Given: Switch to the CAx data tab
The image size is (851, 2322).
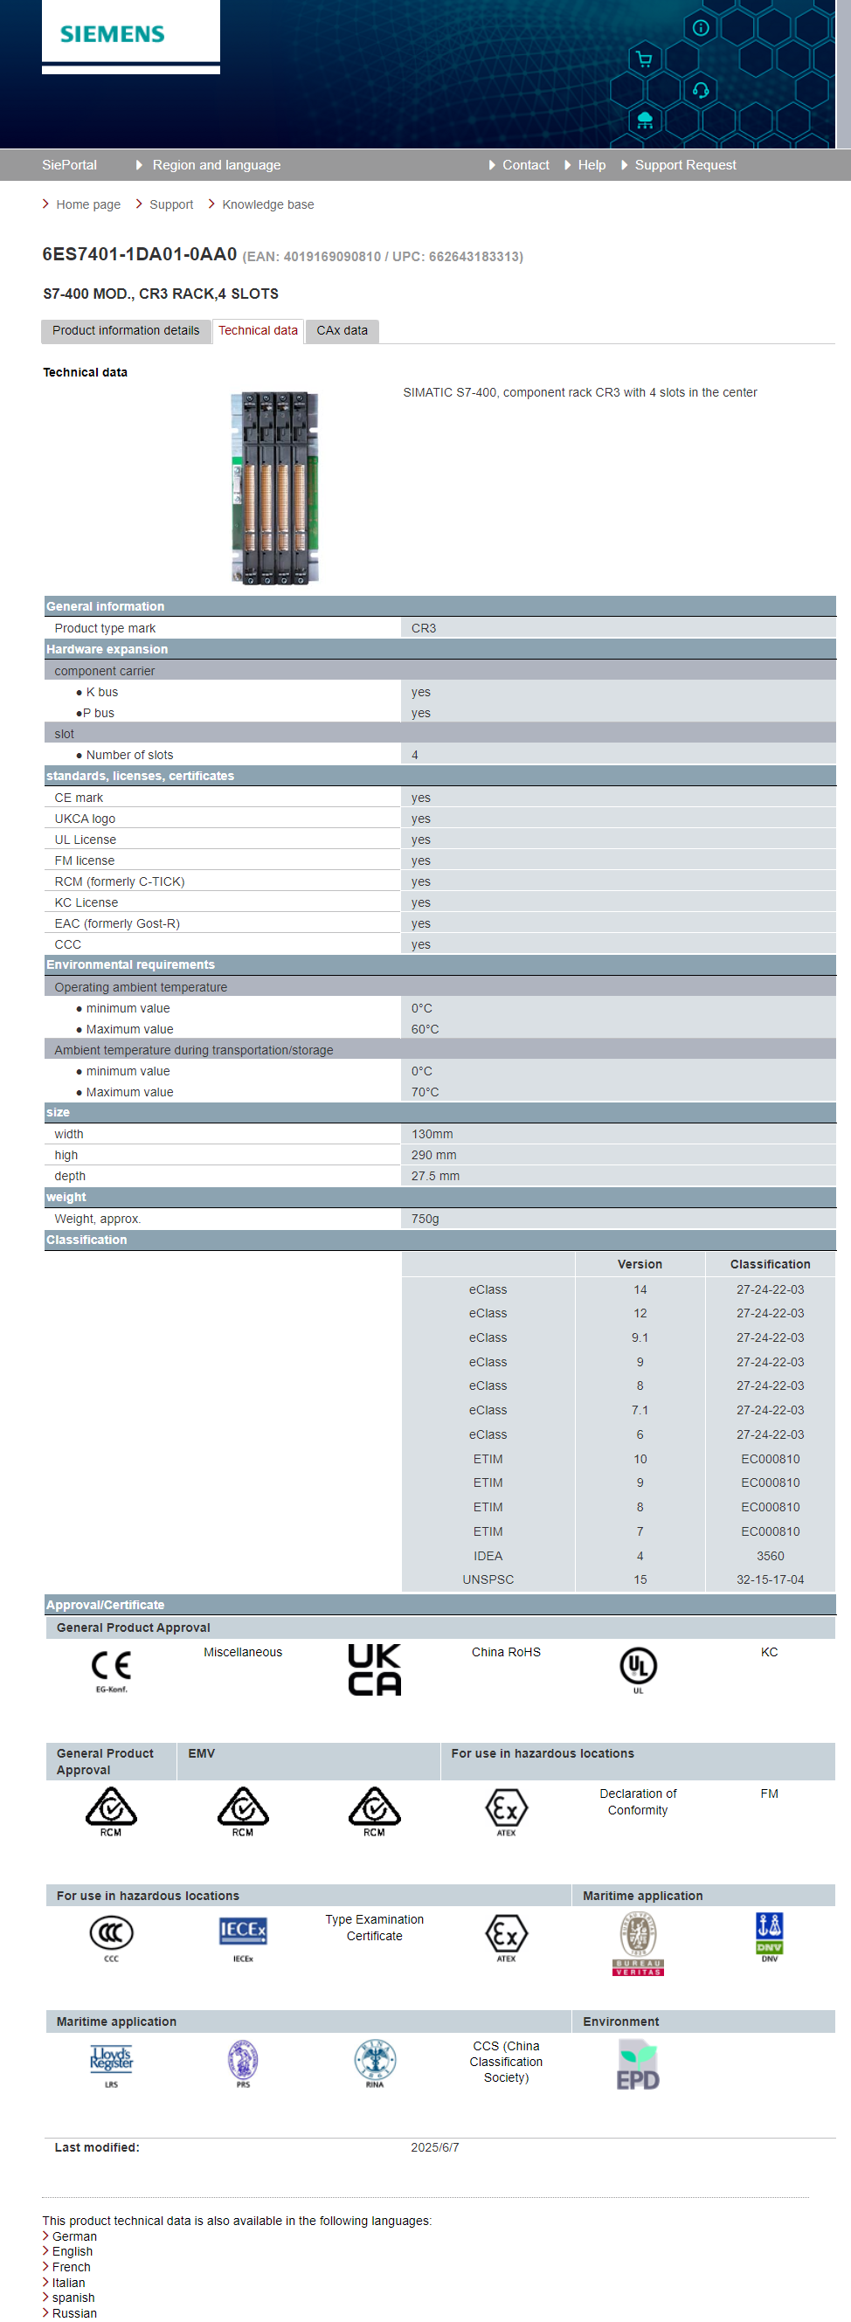Looking at the screenshot, I should click(x=342, y=331).
